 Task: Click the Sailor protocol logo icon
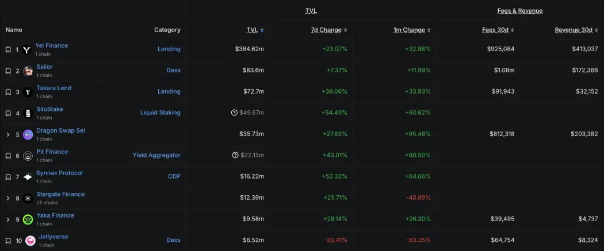[x=28, y=71]
